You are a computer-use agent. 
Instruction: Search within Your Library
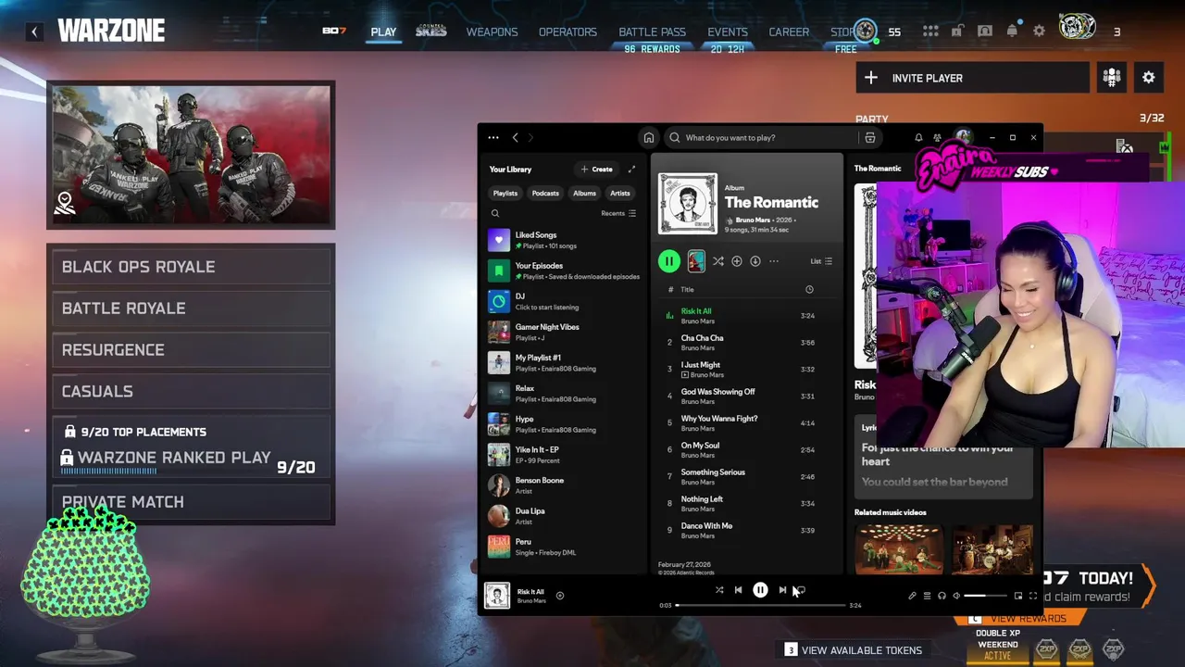495,214
